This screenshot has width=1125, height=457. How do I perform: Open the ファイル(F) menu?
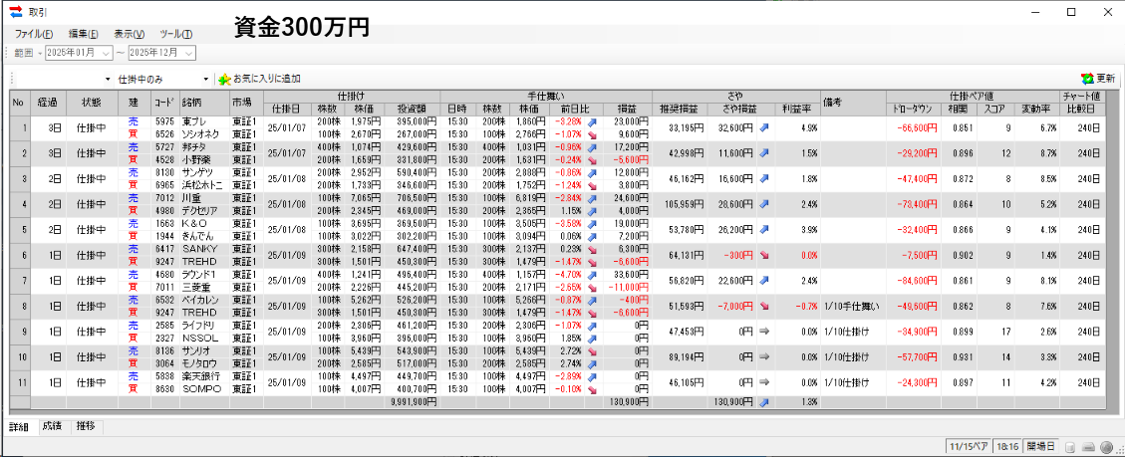34,34
